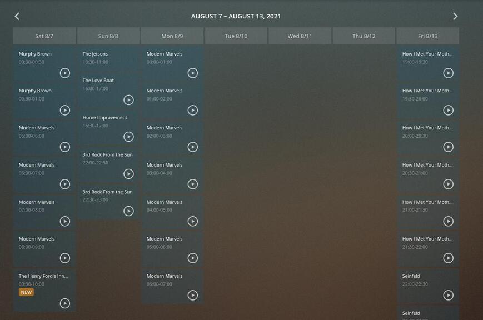The image size is (483, 320).
Task: Play How I Met Your Mother 19:00-19:30
Action: [x=448, y=73]
